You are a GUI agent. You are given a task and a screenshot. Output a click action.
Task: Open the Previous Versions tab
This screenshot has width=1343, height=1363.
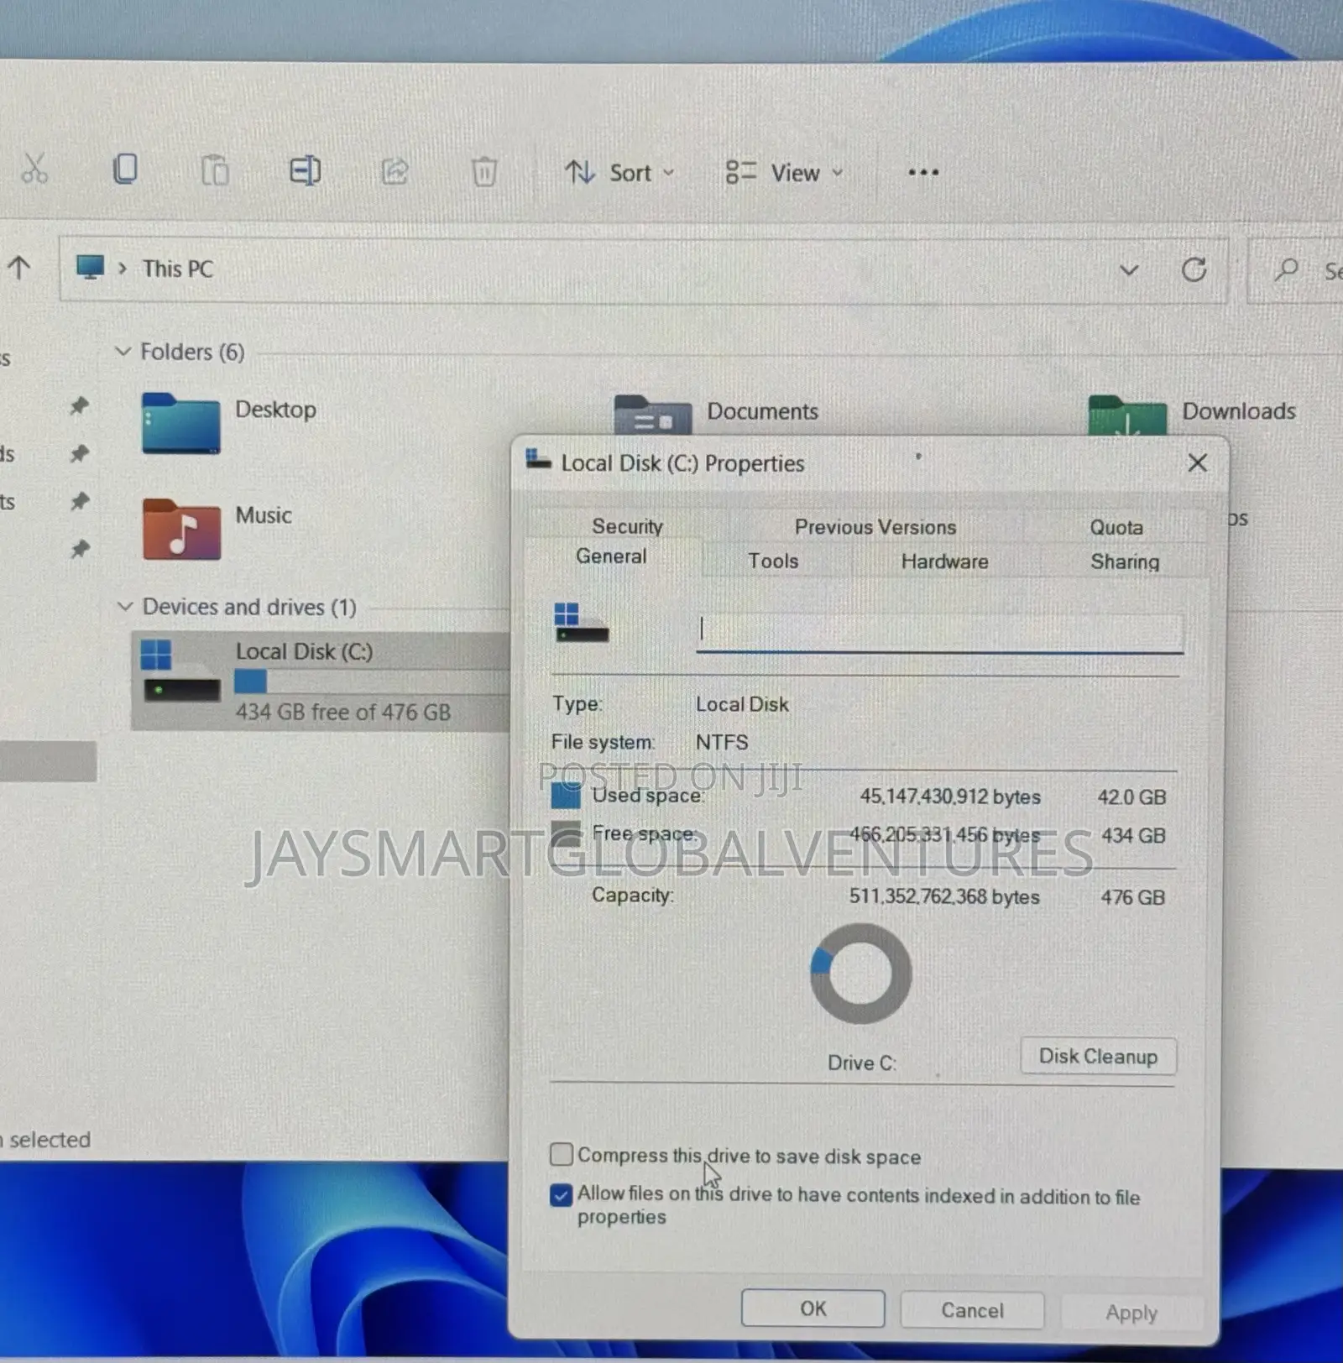coord(875,527)
